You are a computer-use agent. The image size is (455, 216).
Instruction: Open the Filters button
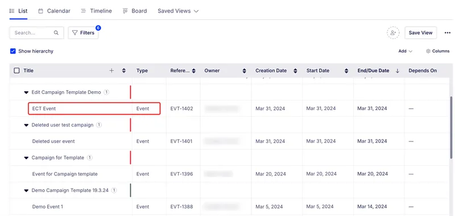tap(83, 33)
